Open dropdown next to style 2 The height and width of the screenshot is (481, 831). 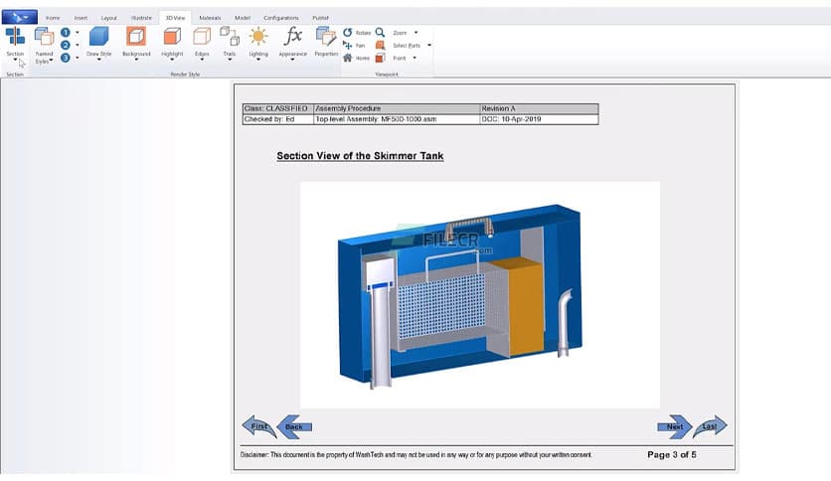pyautogui.click(x=78, y=45)
